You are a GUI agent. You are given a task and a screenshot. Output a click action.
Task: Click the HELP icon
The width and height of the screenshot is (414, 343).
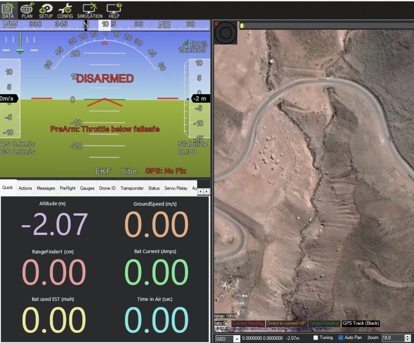pyautogui.click(x=114, y=11)
